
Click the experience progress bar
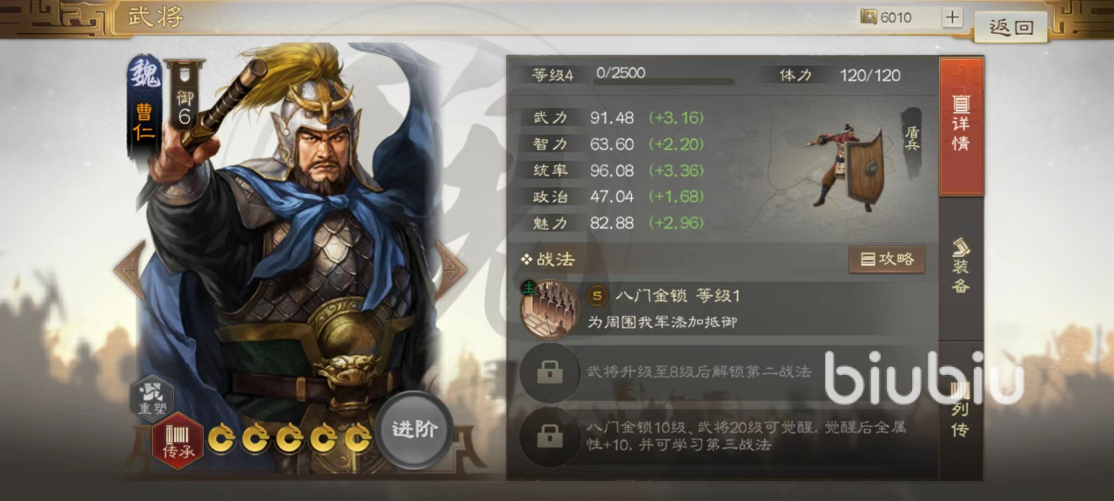pos(665,83)
